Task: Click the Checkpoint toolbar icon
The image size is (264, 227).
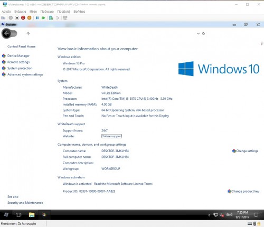Action: coord(51,18)
